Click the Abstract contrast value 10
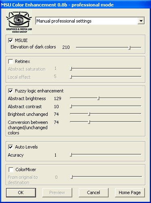Viewport: 151px width, 203px height. (57, 107)
